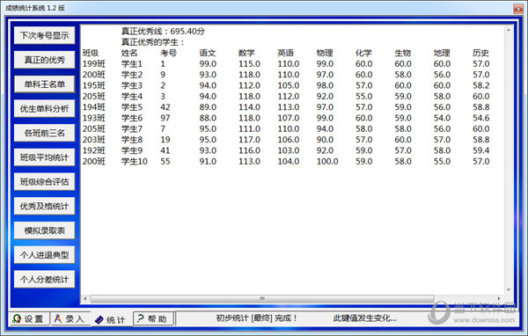528x336 pixels.
Task: Click the horizontal scrollbar right arrow
Action: (x=499, y=299)
